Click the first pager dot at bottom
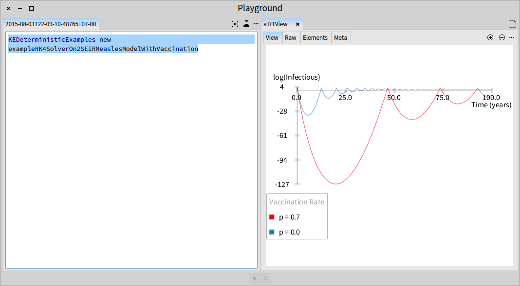 click(255, 278)
